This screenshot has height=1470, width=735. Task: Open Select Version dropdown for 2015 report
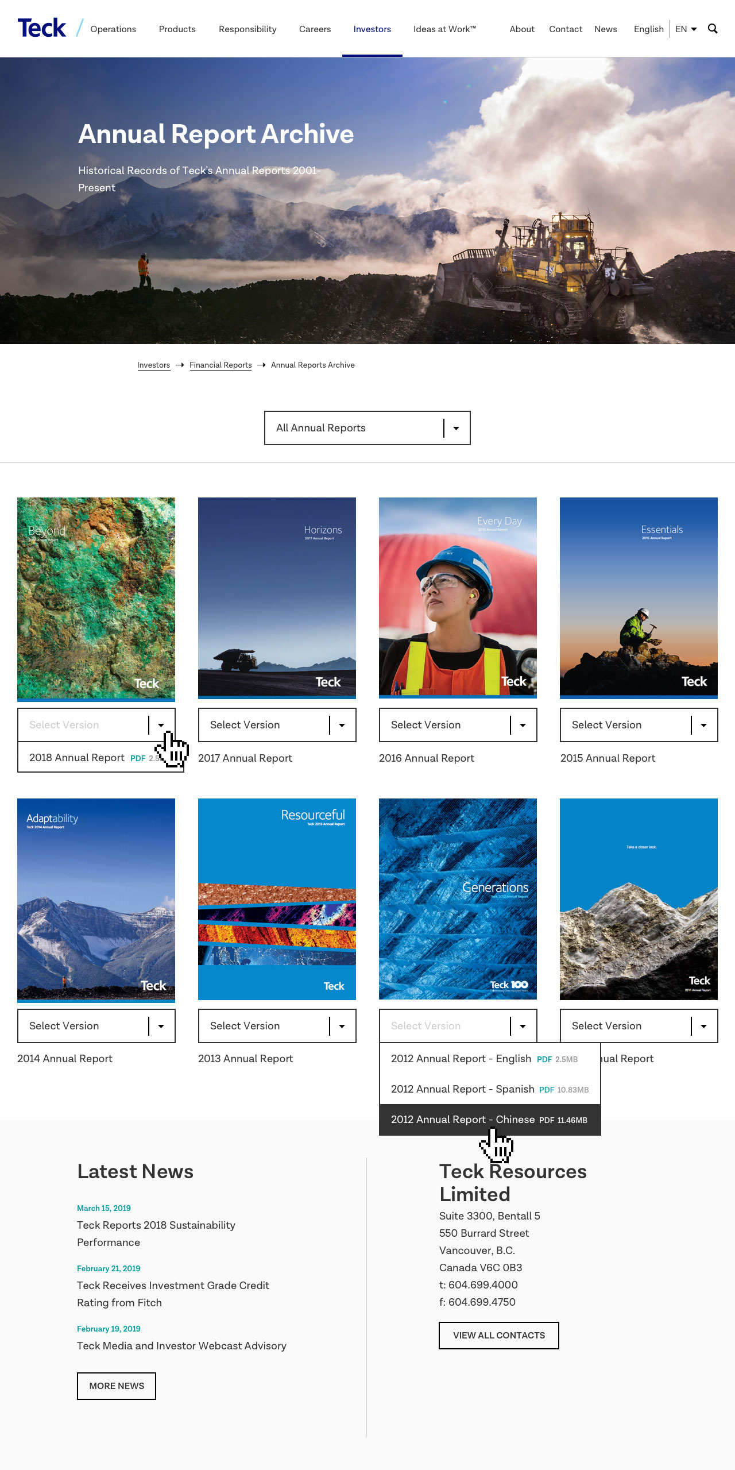coord(639,725)
